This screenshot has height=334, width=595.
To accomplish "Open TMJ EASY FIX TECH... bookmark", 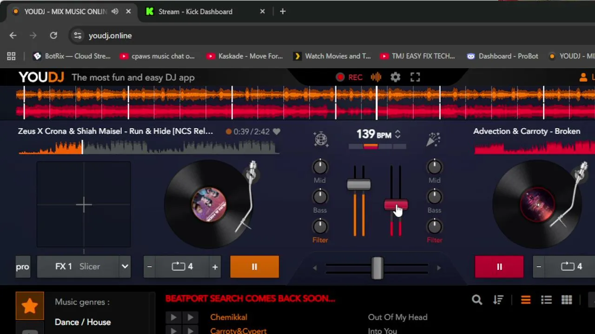I will pos(417,56).
